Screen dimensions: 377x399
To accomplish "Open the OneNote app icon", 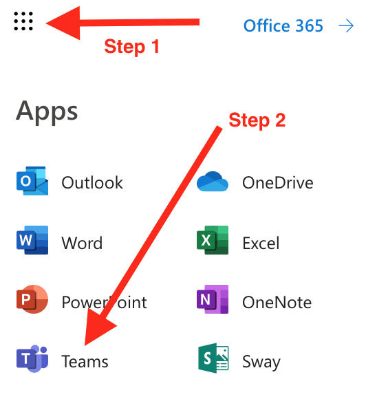I will 213,299.
